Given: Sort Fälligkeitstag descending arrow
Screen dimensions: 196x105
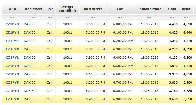Looking at the screenshot, I should (x=151, y=17).
